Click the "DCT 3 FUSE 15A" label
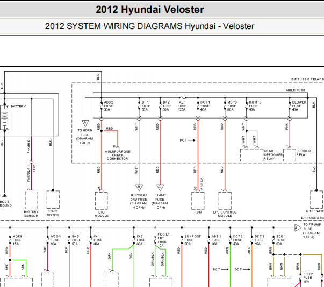The image size is (324, 287). 260,240
